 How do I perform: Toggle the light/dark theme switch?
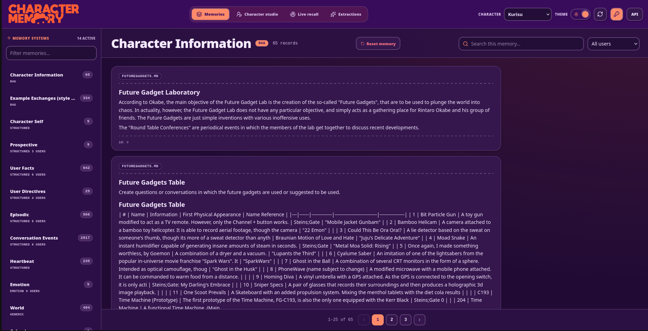pos(580,14)
